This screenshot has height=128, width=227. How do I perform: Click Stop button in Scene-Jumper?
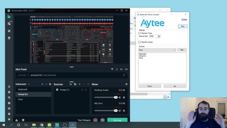[183, 26]
